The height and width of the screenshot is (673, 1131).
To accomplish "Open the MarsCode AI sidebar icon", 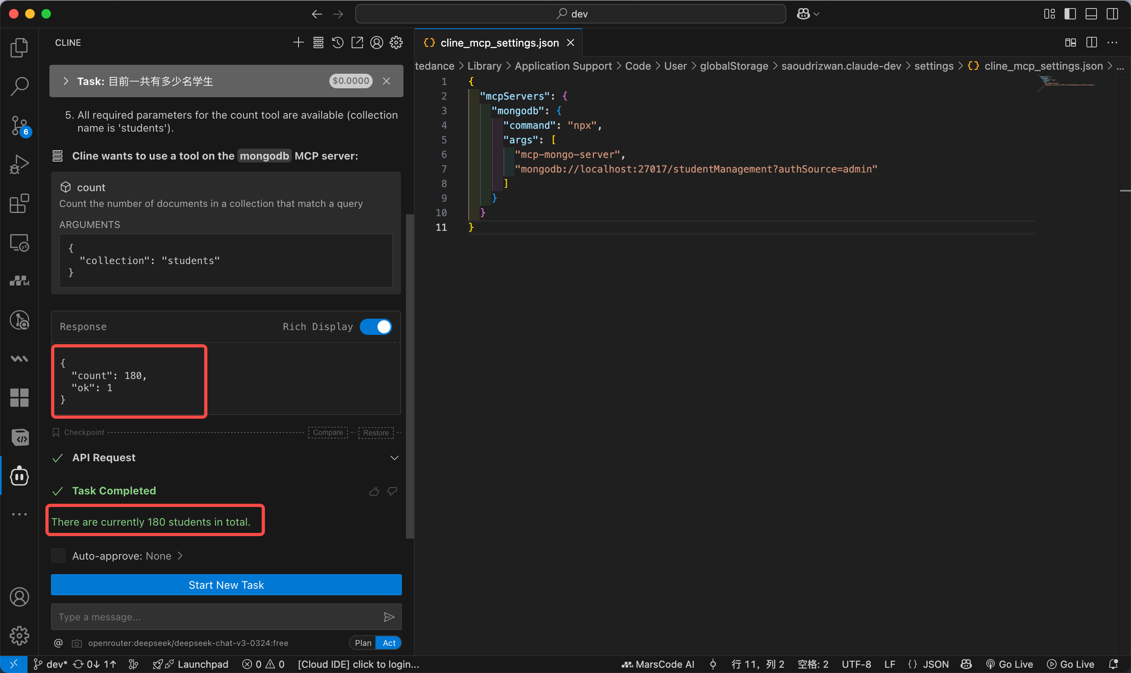I will [19, 281].
